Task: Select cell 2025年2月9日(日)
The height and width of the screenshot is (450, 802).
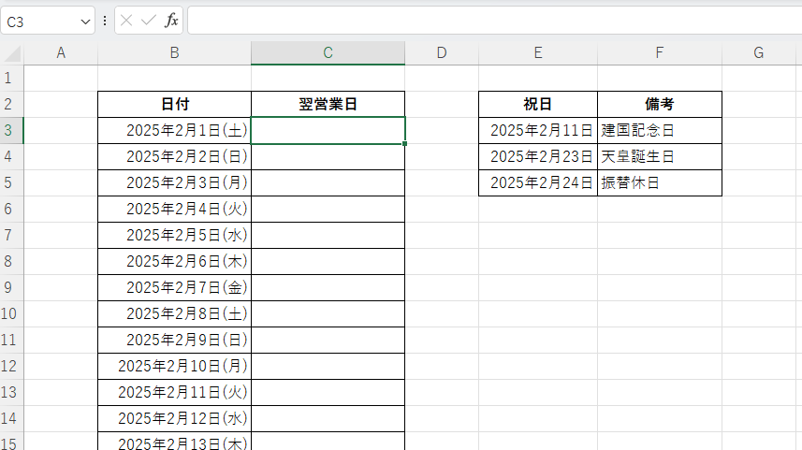Action: coord(174,340)
